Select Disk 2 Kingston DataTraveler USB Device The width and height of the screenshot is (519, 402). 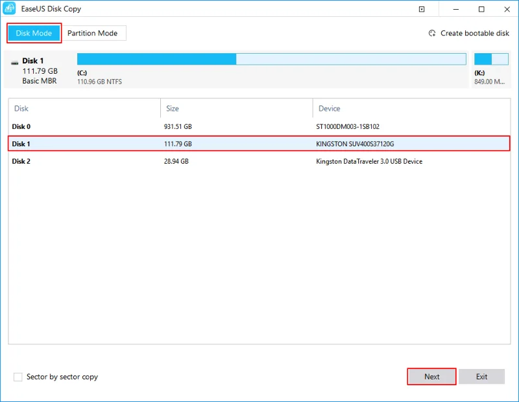click(195, 161)
